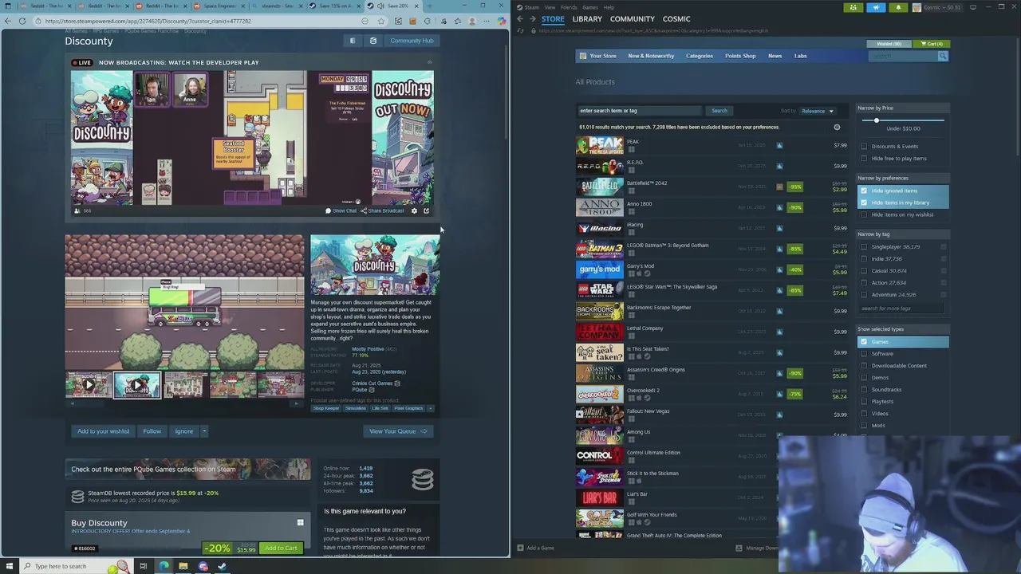
Task: Click Share Broadcast link
Action: tap(383, 210)
